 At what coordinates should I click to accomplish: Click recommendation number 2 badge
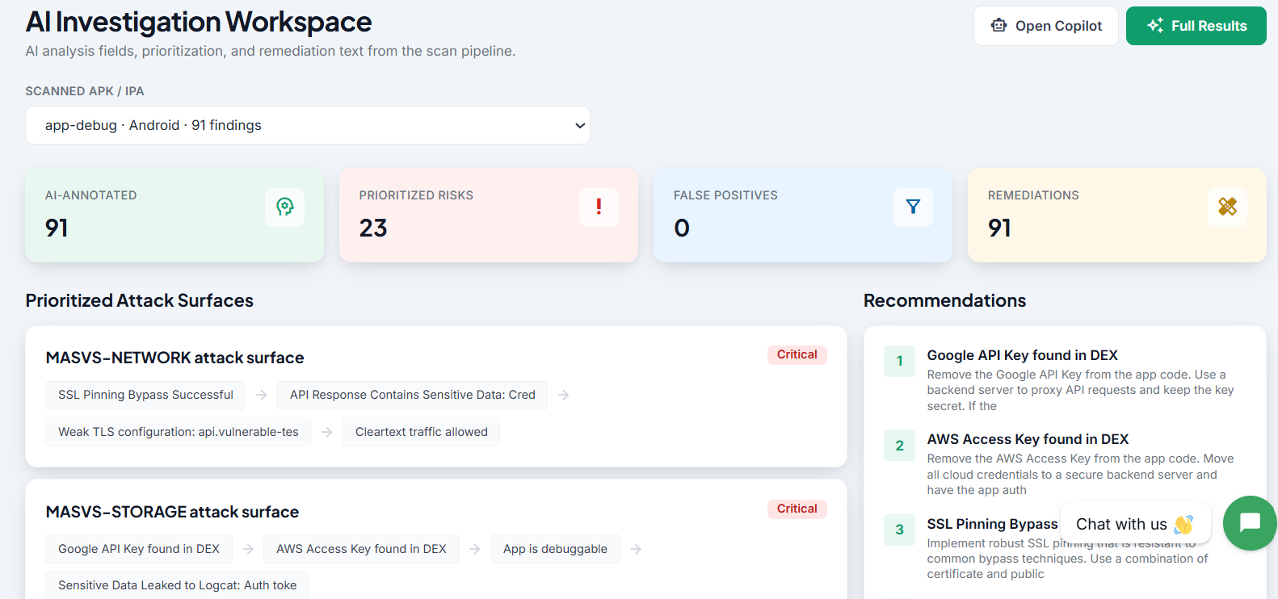tap(900, 446)
